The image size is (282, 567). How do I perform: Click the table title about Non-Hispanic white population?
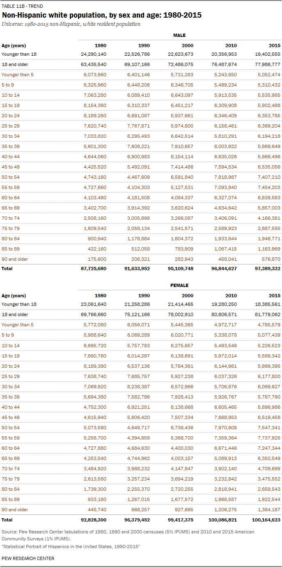click(x=101, y=15)
